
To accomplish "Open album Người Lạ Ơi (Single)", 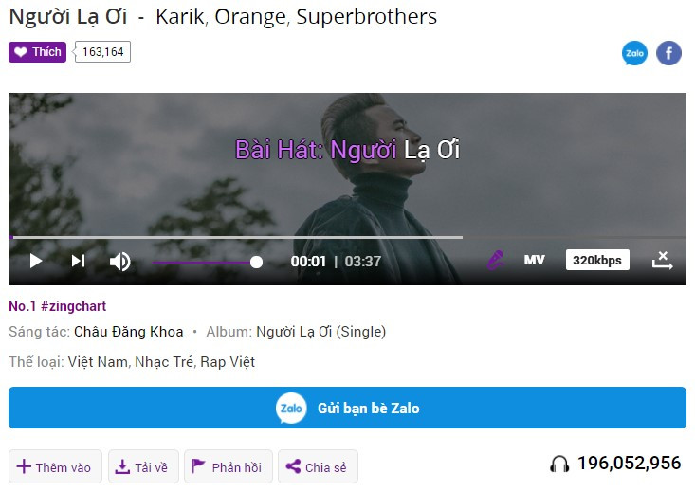I will pyautogui.click(x=320, y=332).
